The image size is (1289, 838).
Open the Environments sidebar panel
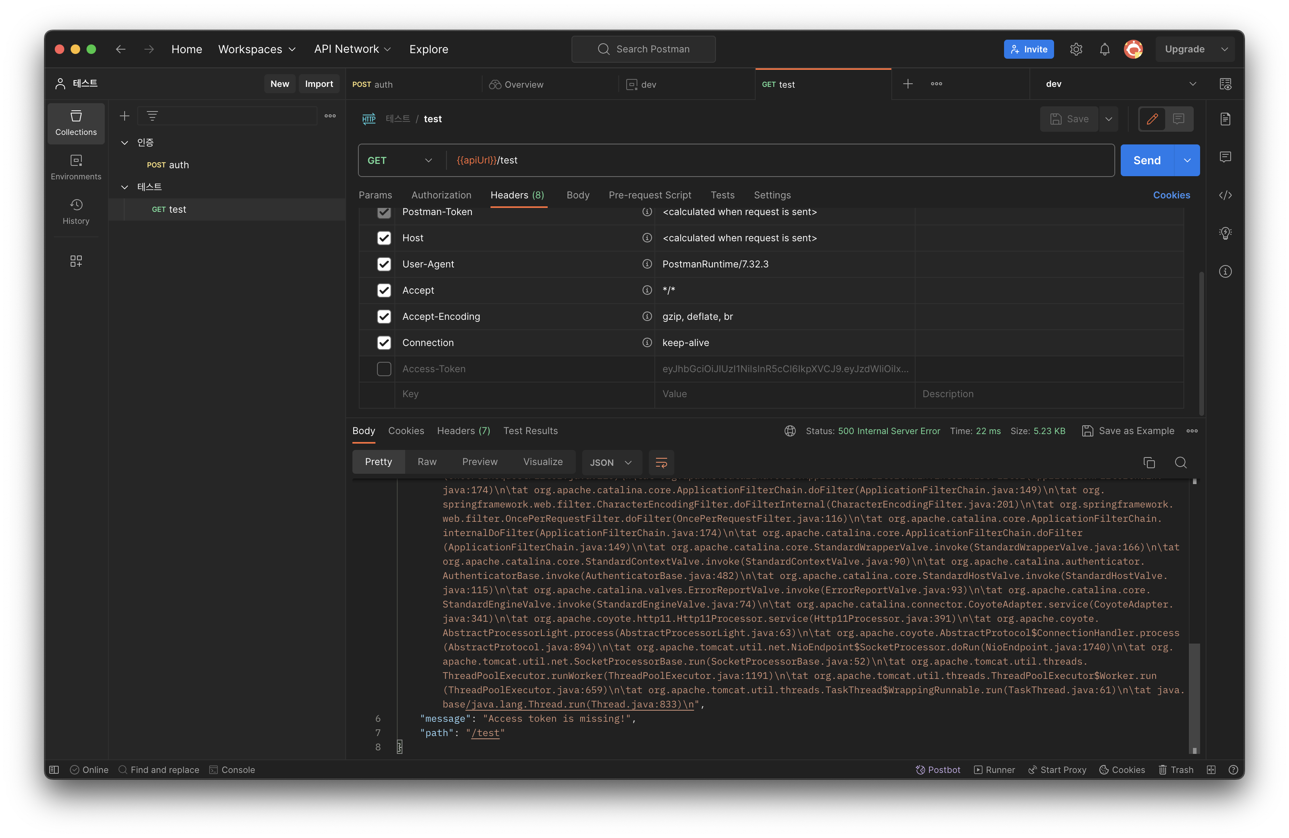coord(76,167)
